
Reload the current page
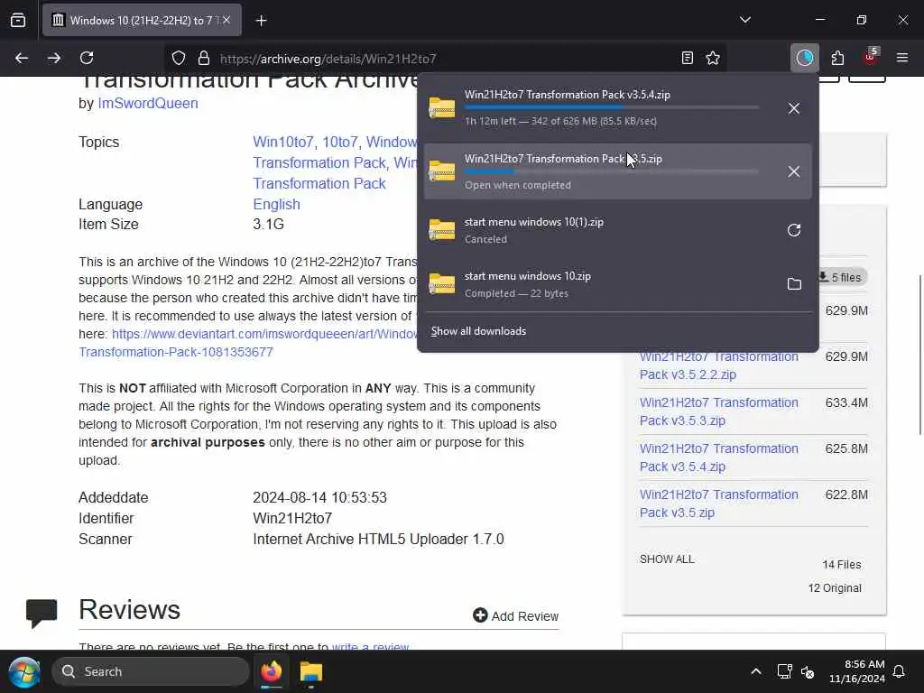[87, 58]
